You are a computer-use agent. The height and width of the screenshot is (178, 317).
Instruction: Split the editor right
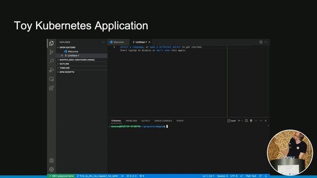pos(261,42)
